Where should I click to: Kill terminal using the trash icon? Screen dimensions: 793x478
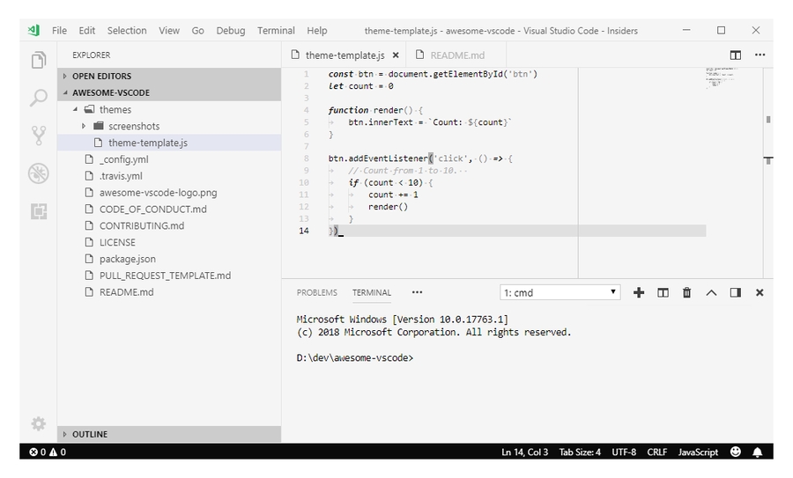[x=686, y=292]
